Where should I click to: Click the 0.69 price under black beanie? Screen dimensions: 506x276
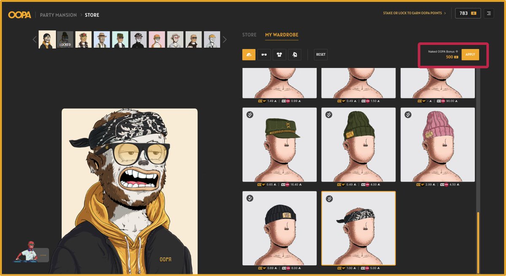point(270,268)
